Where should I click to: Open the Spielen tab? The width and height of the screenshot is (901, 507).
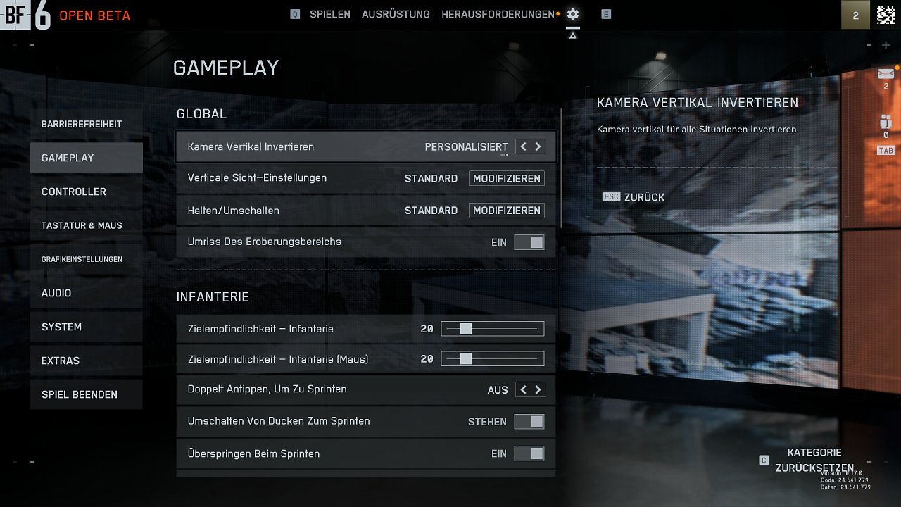pos(330,14)
